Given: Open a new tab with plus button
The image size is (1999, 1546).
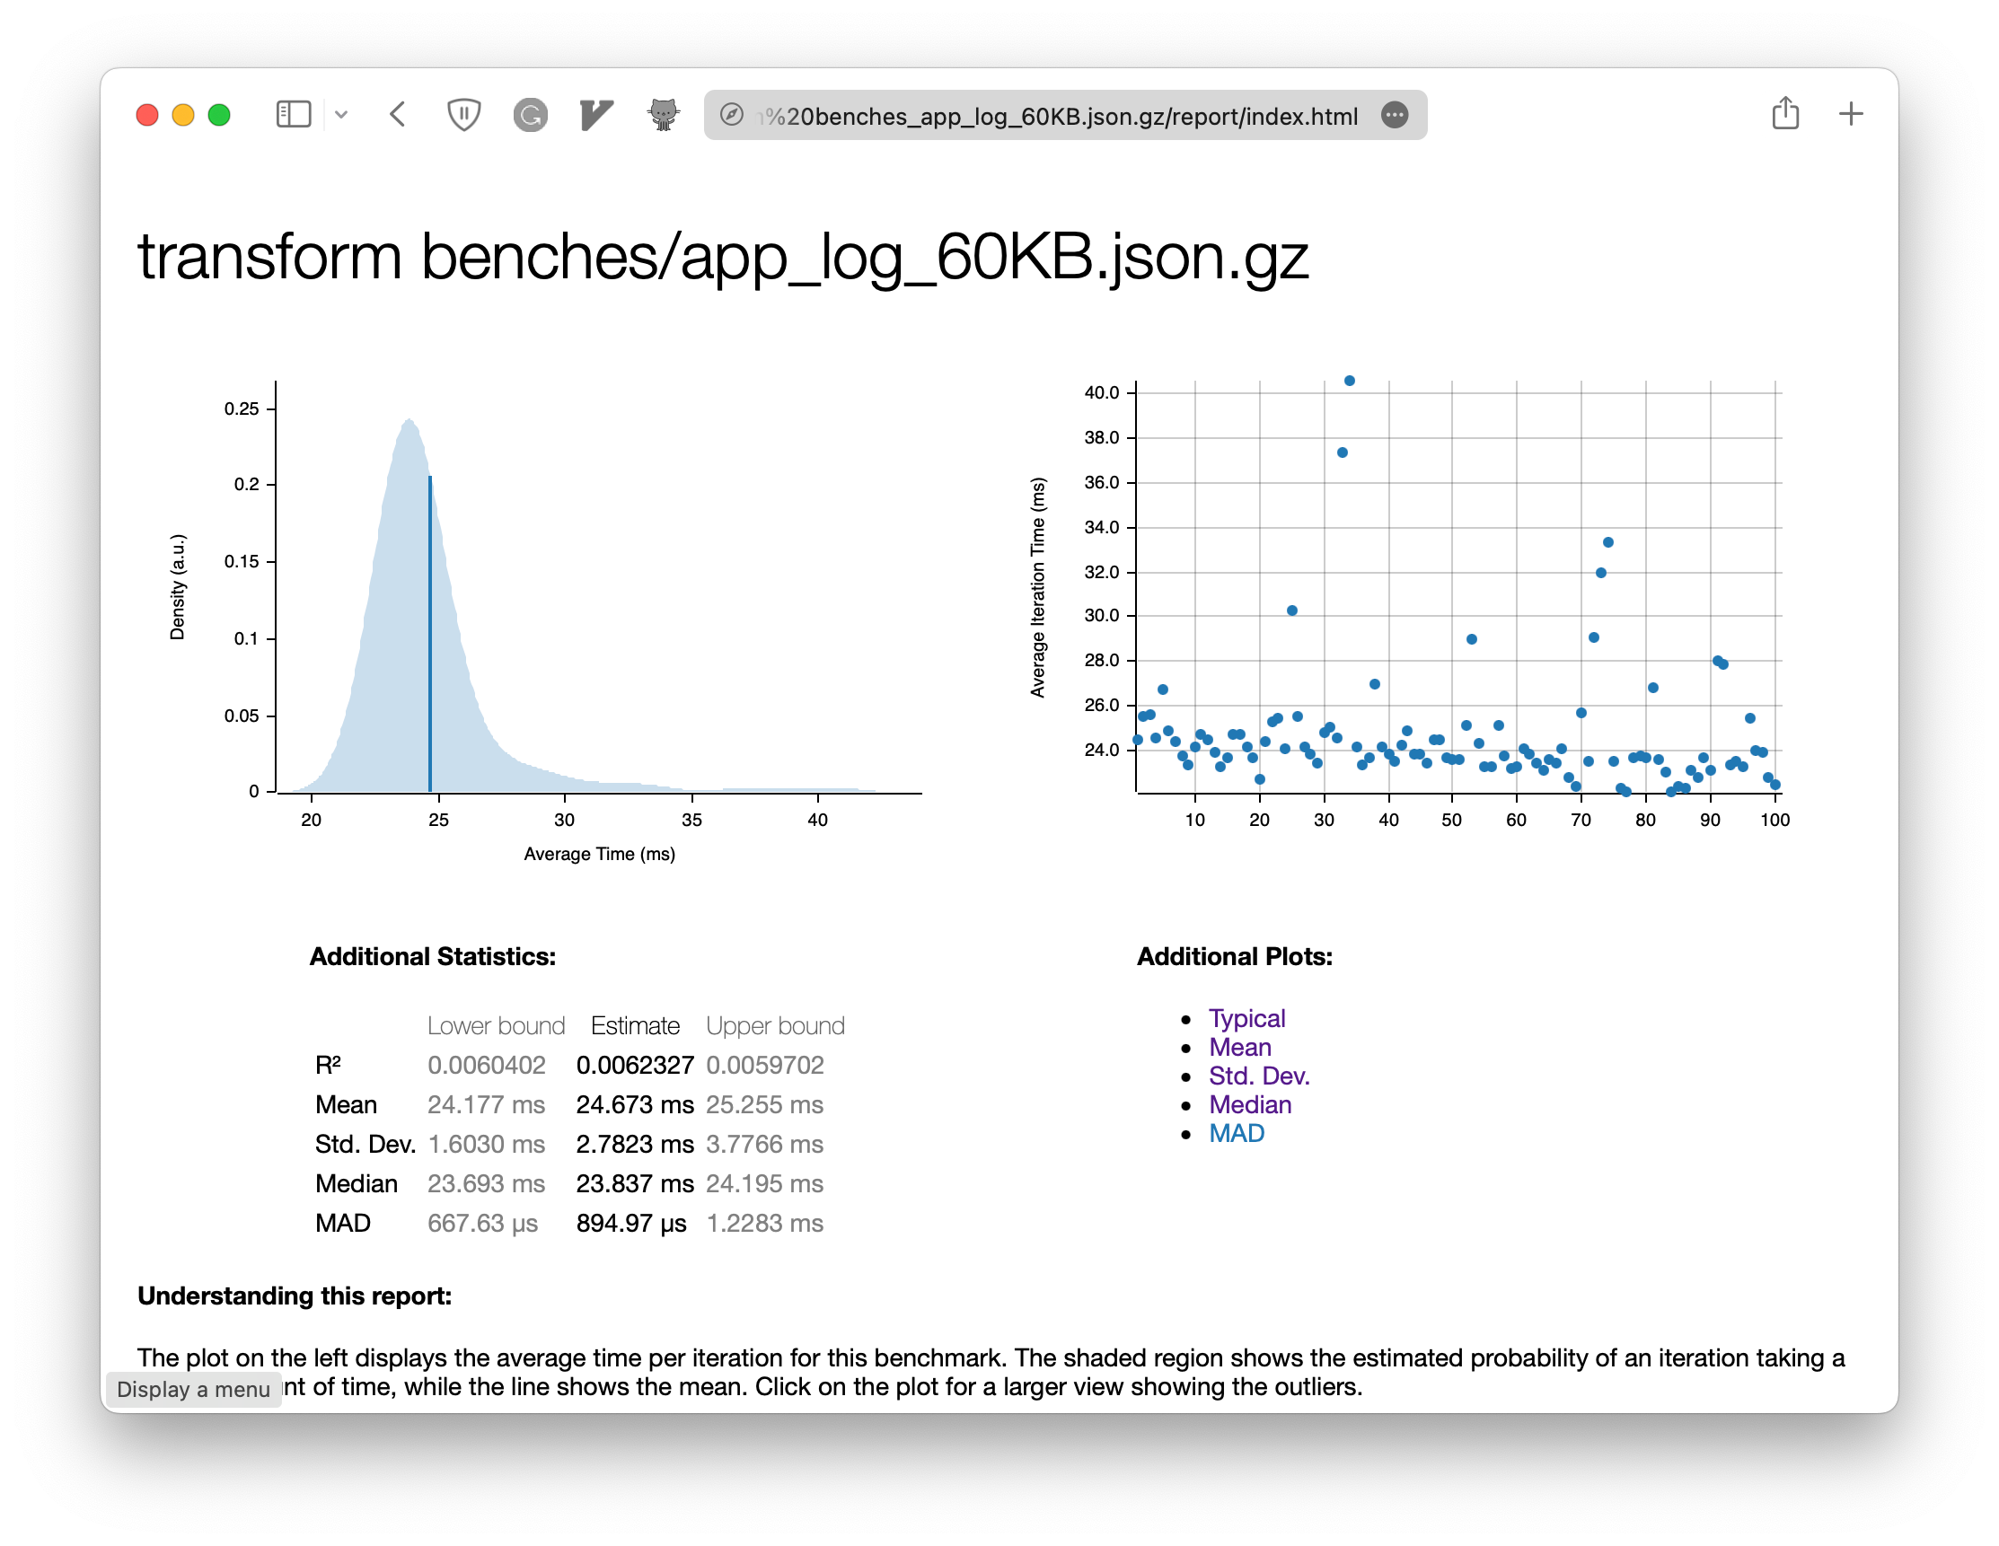Looking at the screenshot, I should tap(1851, 114).
